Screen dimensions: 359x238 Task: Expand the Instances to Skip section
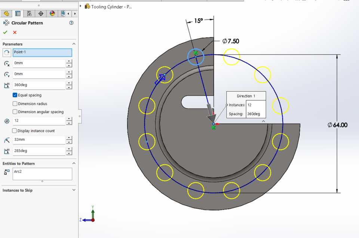(74, 190)
